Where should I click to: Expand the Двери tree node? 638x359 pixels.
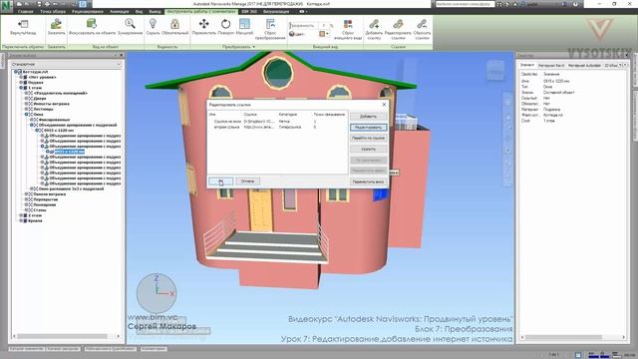[x=26, y=98]
